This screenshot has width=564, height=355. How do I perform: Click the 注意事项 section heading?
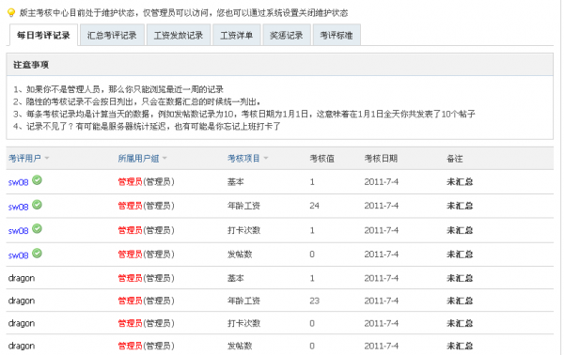click(x=31, y=65)
